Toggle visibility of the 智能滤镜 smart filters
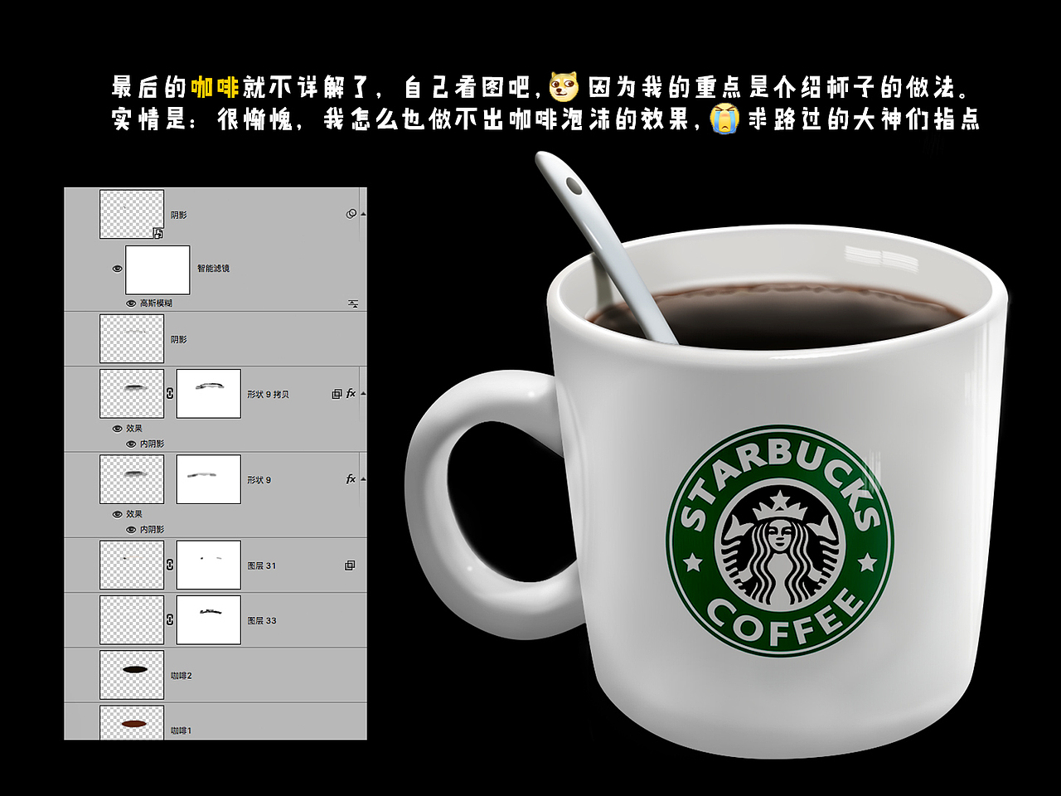Screen dimensions: 1061x796 [x=118, y=268]
